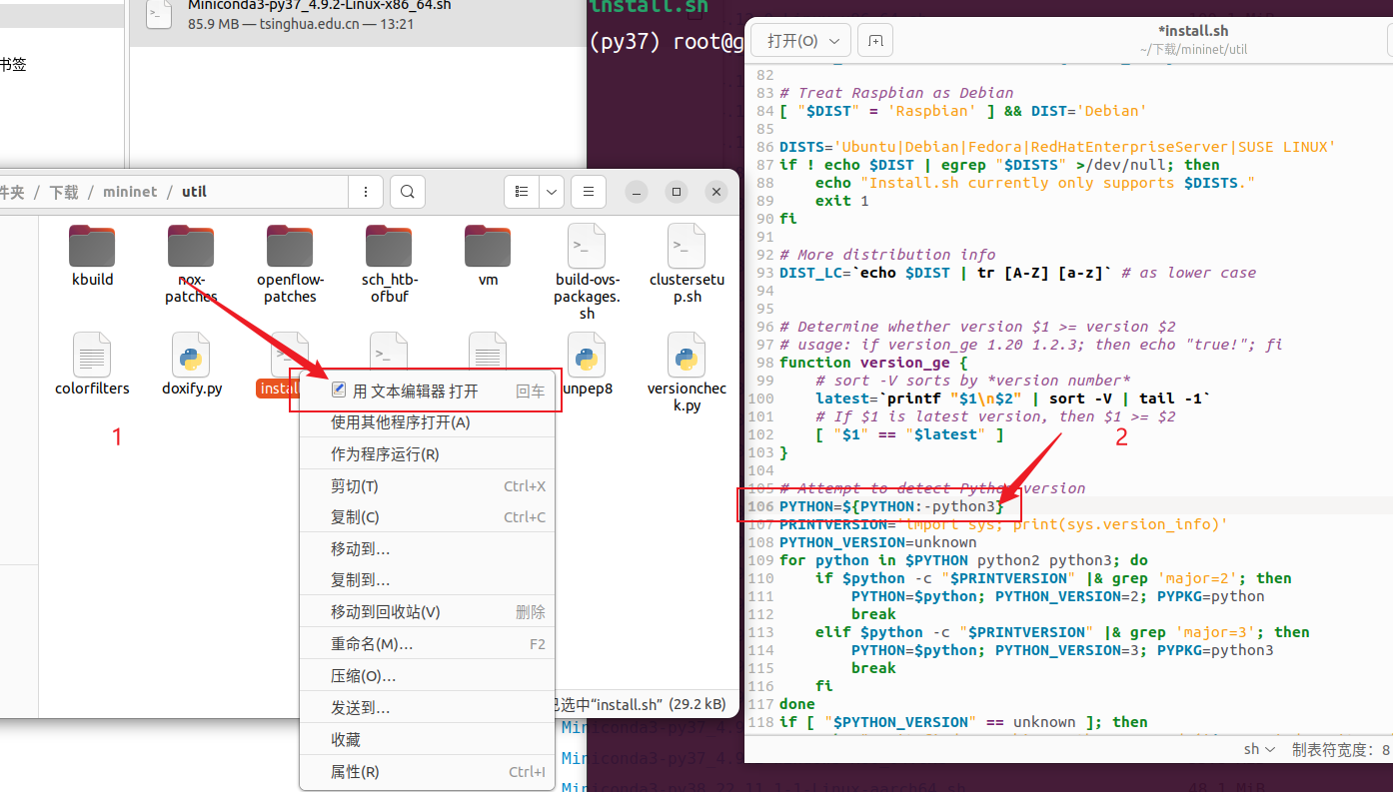Select 移动到… in the context menu
The height and width of the screenshot is (792, 1393).
(427, 549)
